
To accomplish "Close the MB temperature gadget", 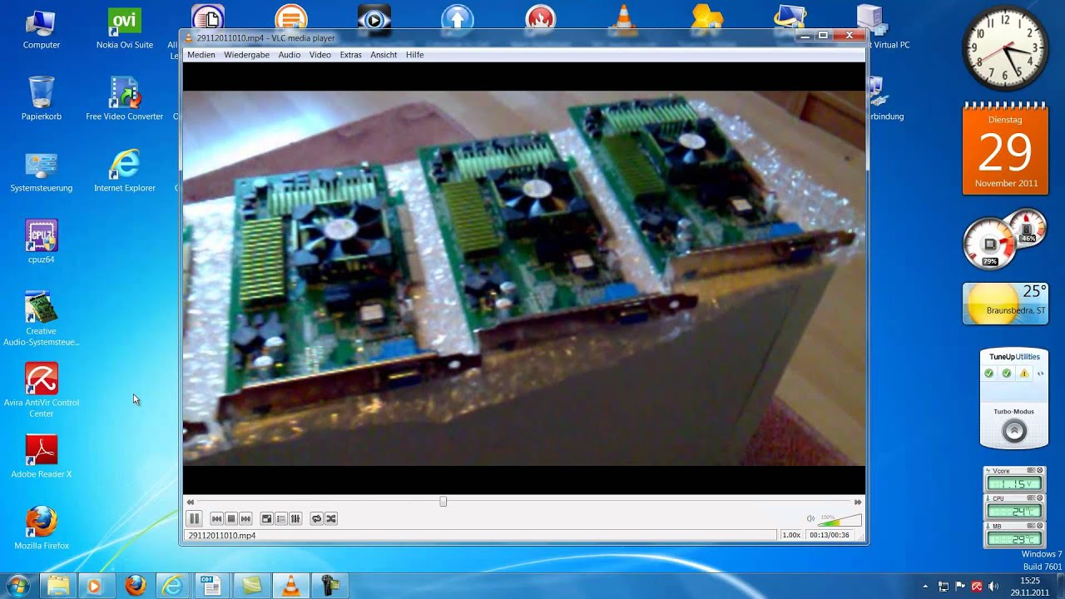I will (x=1039, y=526).
